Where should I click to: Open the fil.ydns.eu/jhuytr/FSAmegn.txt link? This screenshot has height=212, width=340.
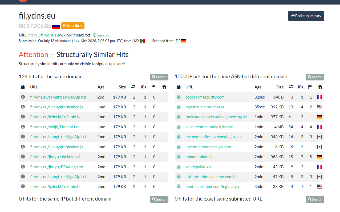point(57,167)
